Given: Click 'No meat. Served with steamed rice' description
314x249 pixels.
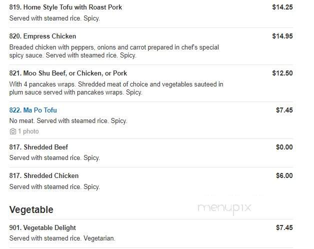Looking at the screenshot, I should (68, 121).
